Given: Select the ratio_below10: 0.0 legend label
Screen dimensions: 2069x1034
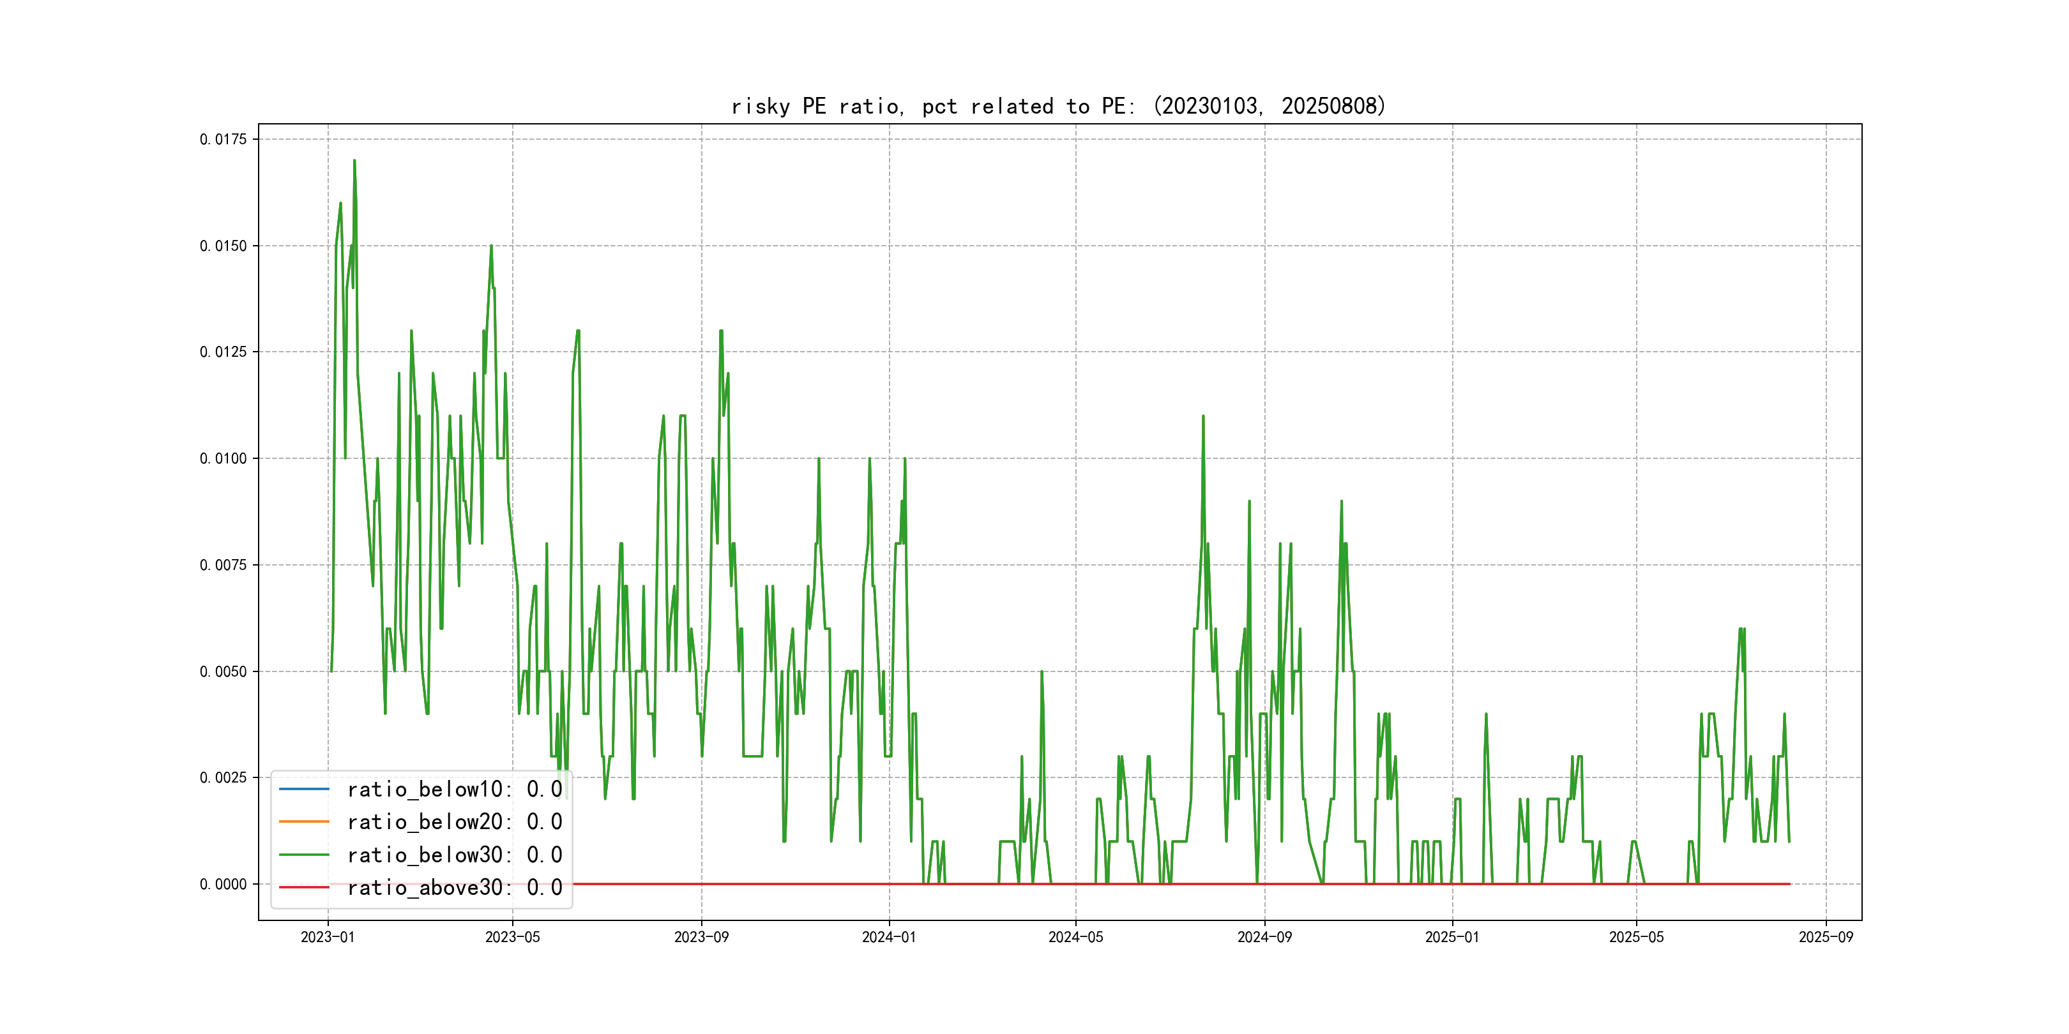Looking at the screenshot, I should (x=454, y=789).
